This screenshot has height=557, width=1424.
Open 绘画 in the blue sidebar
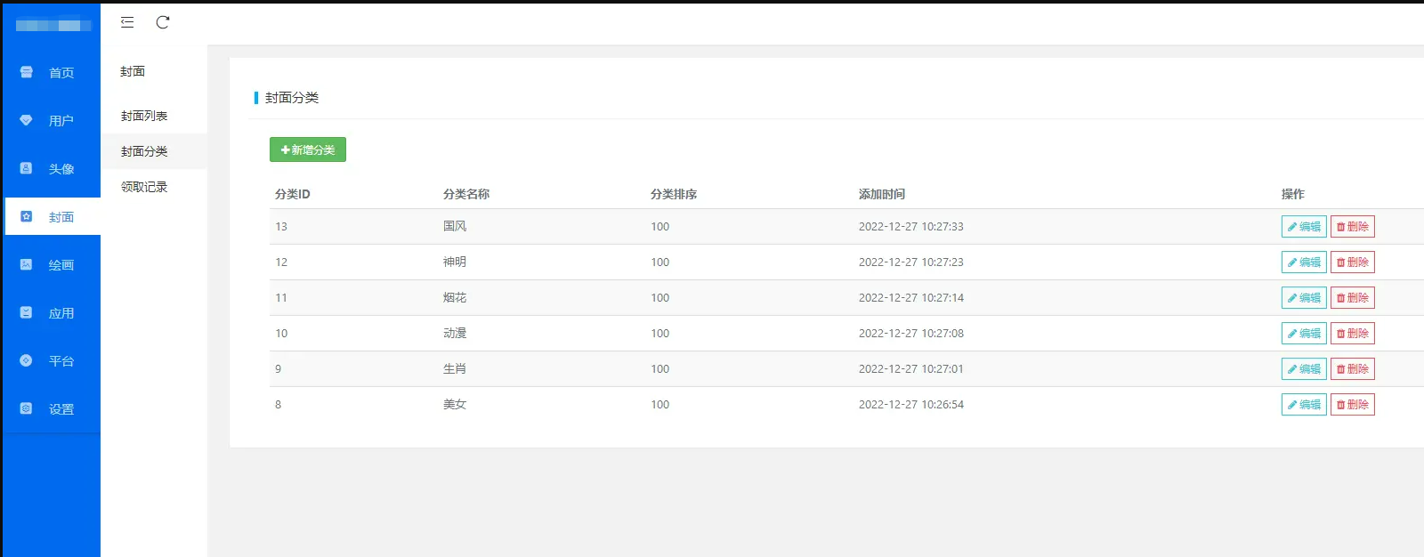coord(52,264)
